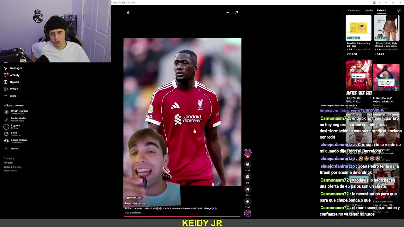Open the browser menu ellipsis in title bar

[379, 3]
